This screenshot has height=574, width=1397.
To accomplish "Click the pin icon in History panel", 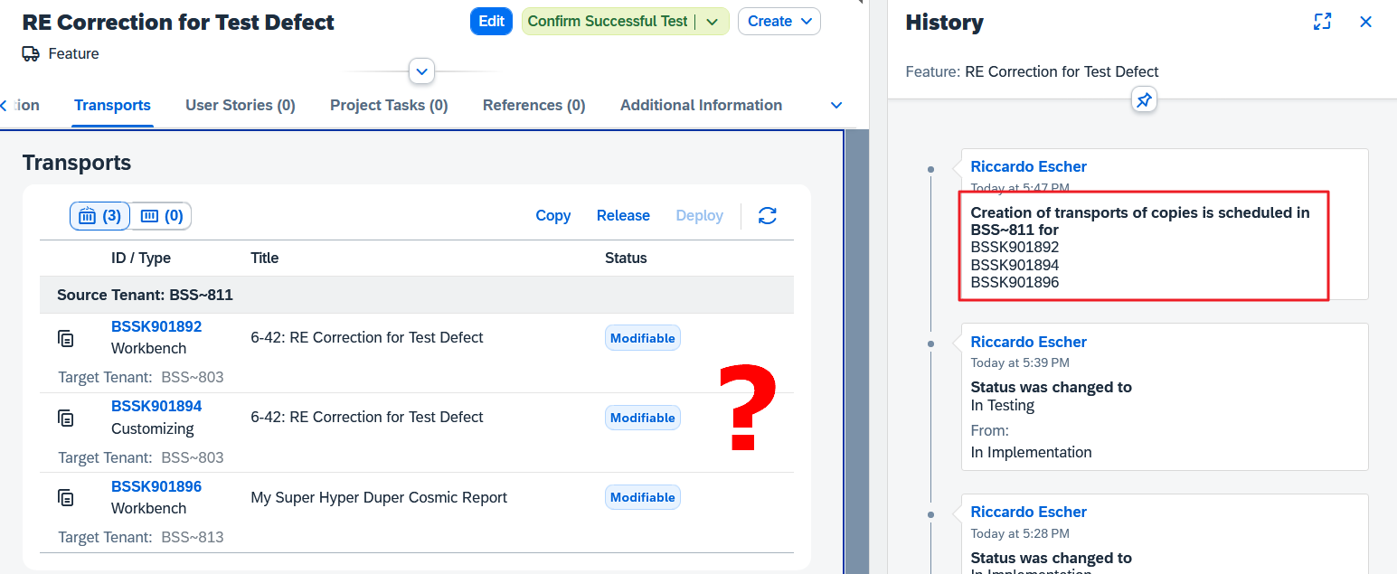I will (1144, 100).
